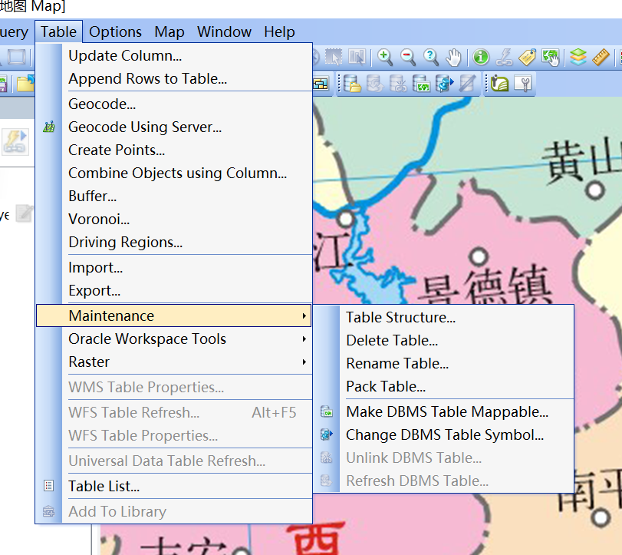622x555 pixels.
Task: Choose Make DBMS Table Mappable text entry
Action: pos(447,412)
